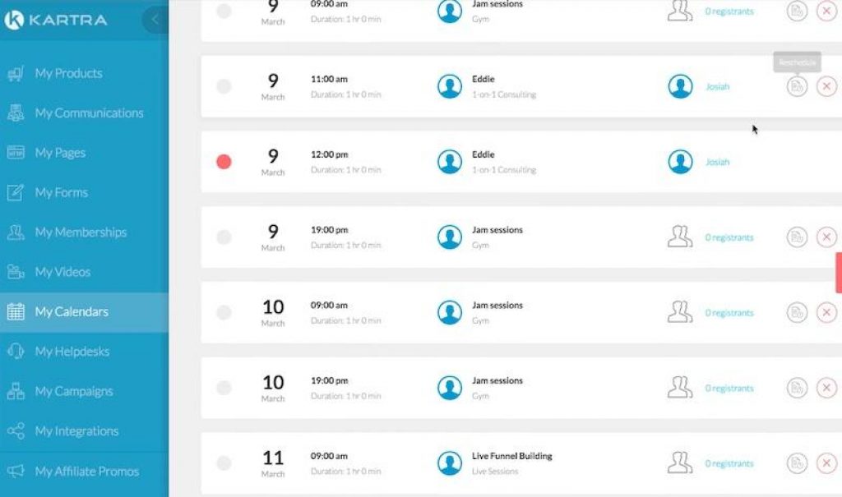This screenshot has height=497, width=842.
Task: Click the My Videos sidebar icon
Action: [x=16, y=272]
